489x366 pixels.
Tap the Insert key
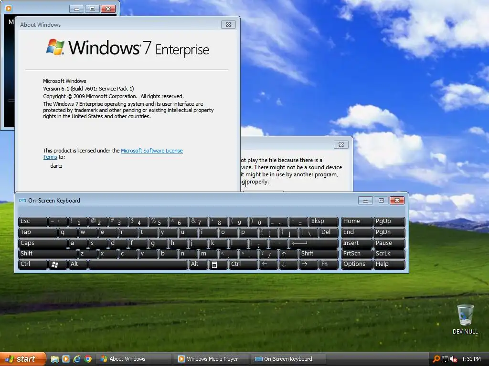click(357, 244)
